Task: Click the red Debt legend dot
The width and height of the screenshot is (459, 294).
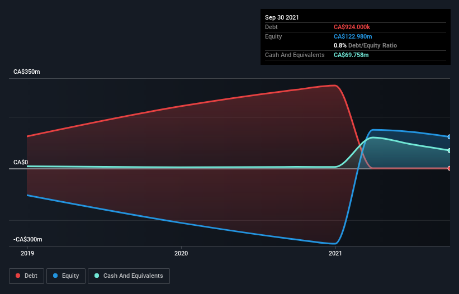Action: coord(18,276)
